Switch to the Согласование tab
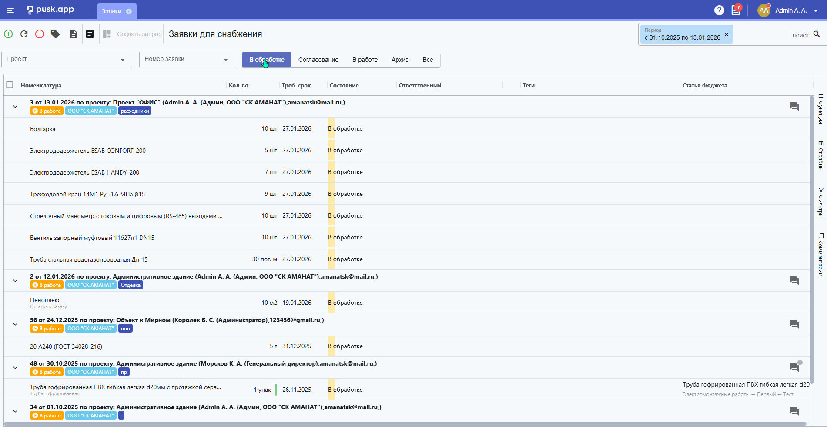827x427 pixels. click(318, 60)
